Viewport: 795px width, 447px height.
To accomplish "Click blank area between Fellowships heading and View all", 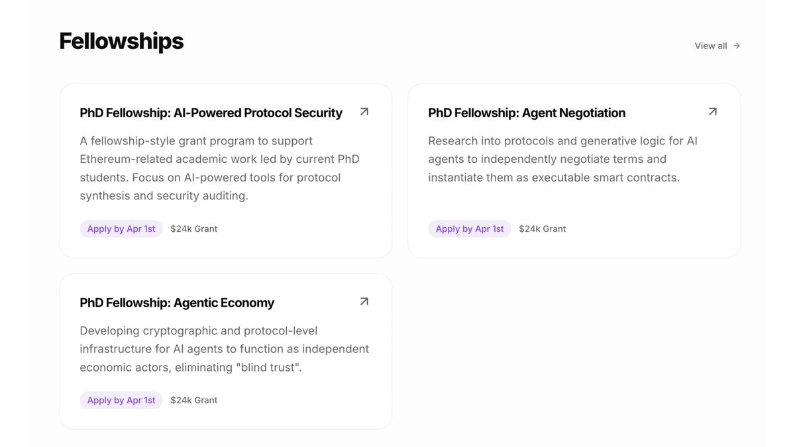I will (x=437, y=43).
